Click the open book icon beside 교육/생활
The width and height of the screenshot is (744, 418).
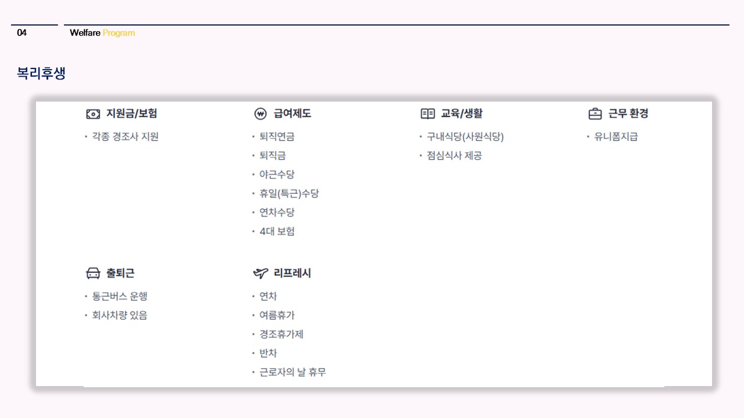tap(427, 114)
